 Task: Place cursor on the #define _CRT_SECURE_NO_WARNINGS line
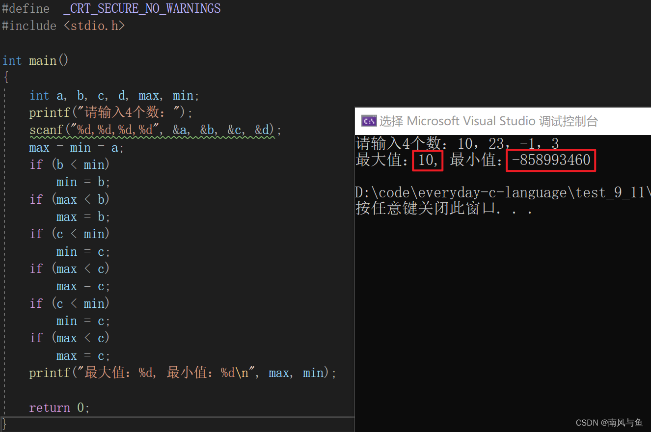coord(111,9)
